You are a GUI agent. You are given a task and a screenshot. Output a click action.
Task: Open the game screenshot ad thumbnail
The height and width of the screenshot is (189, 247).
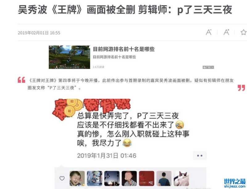pos(69,57)
